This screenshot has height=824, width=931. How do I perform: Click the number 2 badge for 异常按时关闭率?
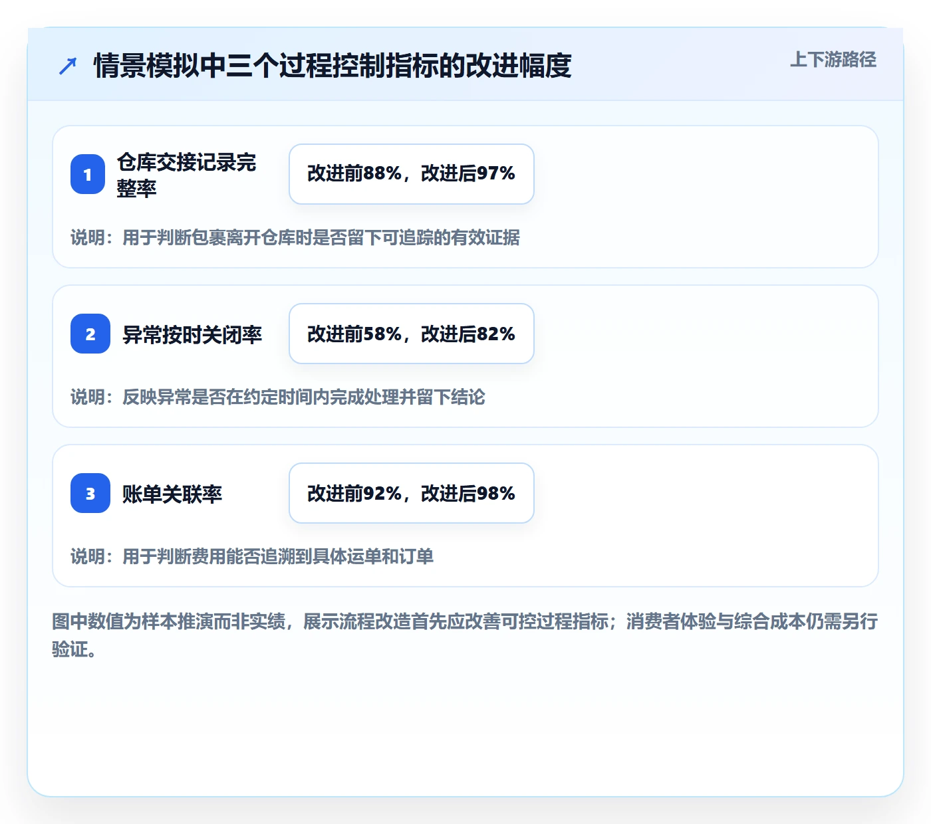pyautogui.click(x=90, y=334)
